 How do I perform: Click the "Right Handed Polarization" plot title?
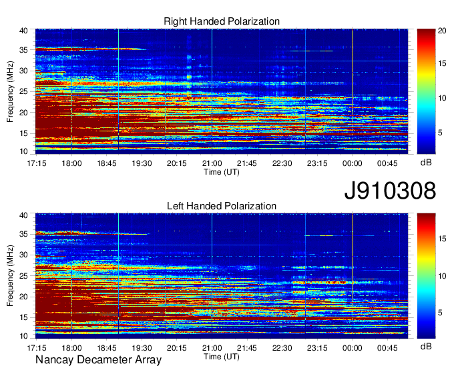pyautogui.click(x=222, y=21)
